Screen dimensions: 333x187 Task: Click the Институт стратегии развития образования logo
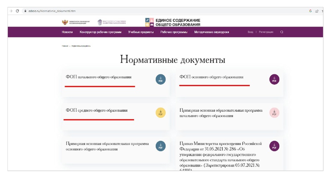(112, 22)
